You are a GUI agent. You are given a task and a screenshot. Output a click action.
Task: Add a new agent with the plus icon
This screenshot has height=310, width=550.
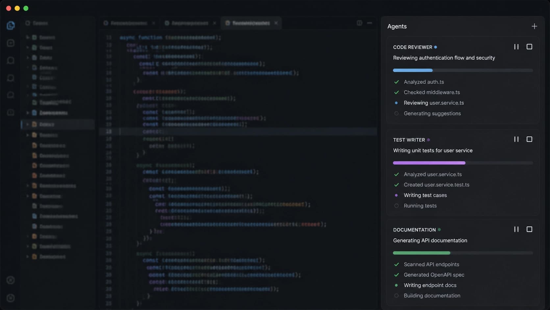(534, 26)
